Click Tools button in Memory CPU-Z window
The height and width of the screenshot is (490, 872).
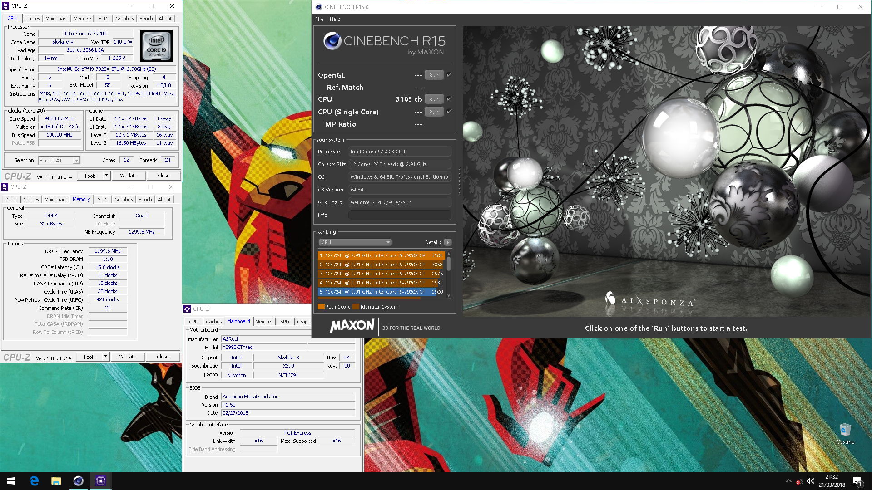coord(89,357)
